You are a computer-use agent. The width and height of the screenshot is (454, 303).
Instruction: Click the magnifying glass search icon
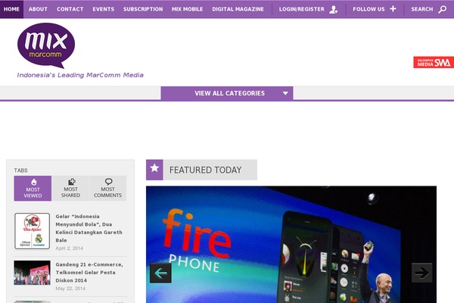pyautogui.click(x=443, y=9)
